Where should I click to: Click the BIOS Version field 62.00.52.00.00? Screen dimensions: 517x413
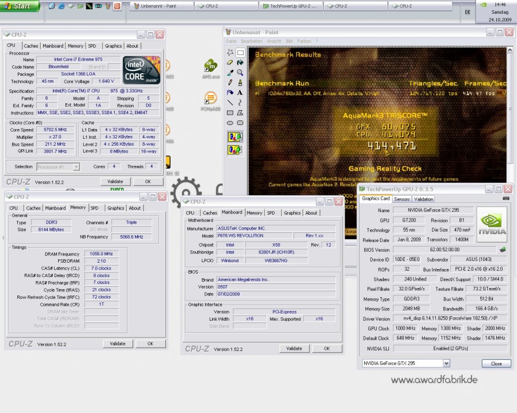(x=445, y=250)
